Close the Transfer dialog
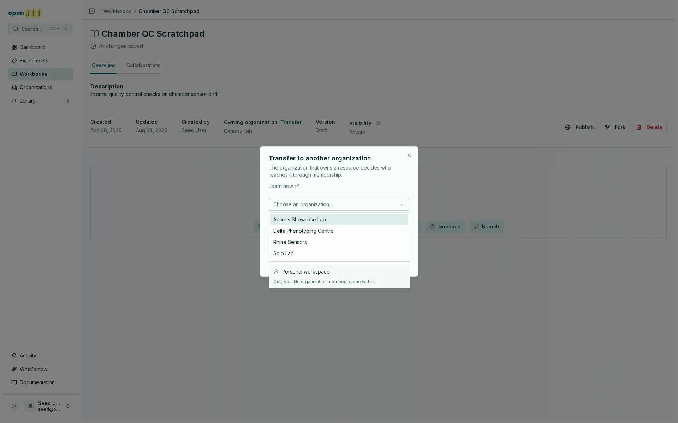The image size is (678, 423). pyautogui.click(x=409, y=155)
